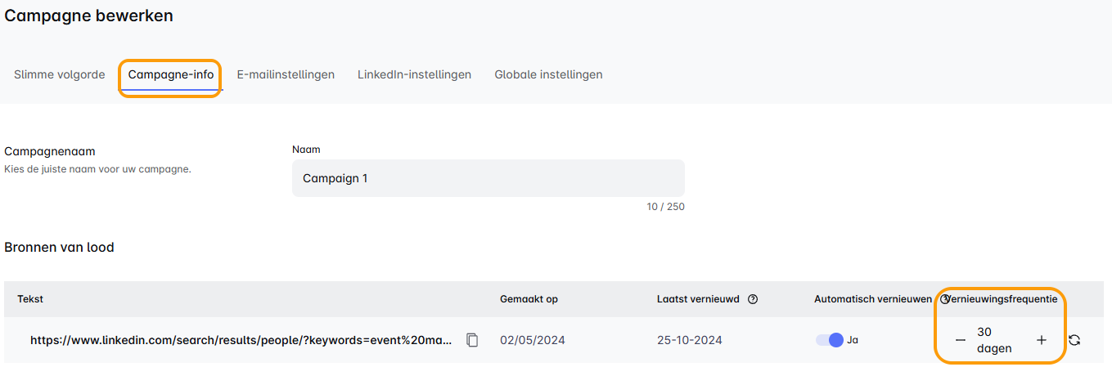This screenshot has width=1112, height=376.
Task: Click the Laatst vernieuwd column header
Action: tap(698, 299)
